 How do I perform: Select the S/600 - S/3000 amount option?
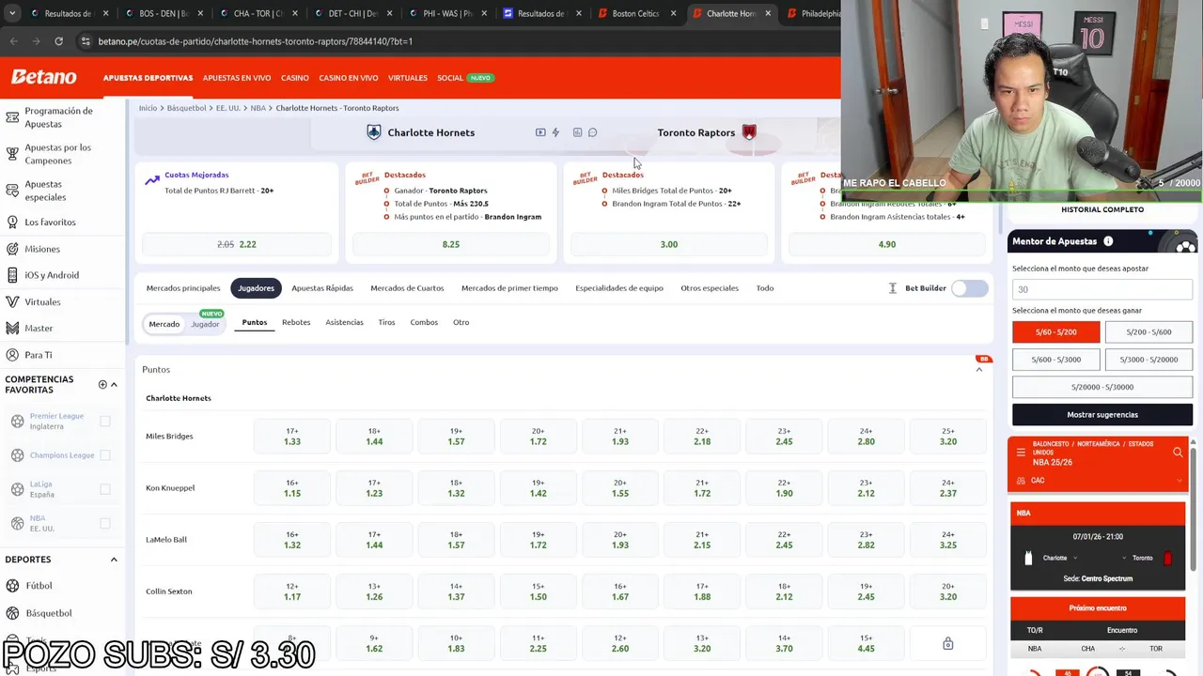pyautogui.click(x=1055, y=360)
